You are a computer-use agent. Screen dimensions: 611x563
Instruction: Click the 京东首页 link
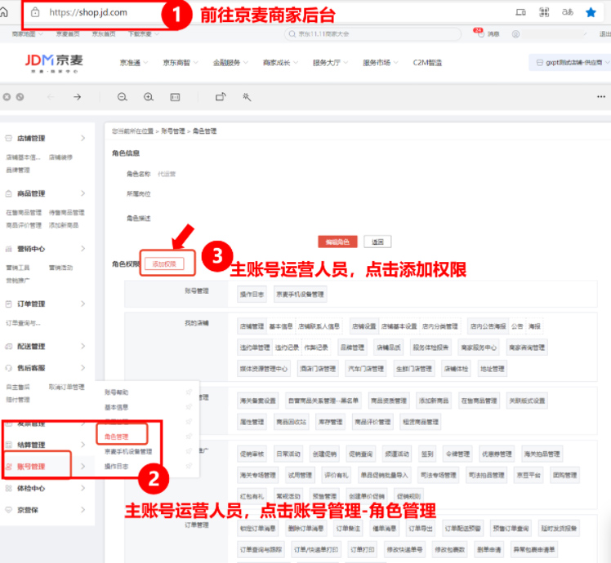(x=104, y=34)
